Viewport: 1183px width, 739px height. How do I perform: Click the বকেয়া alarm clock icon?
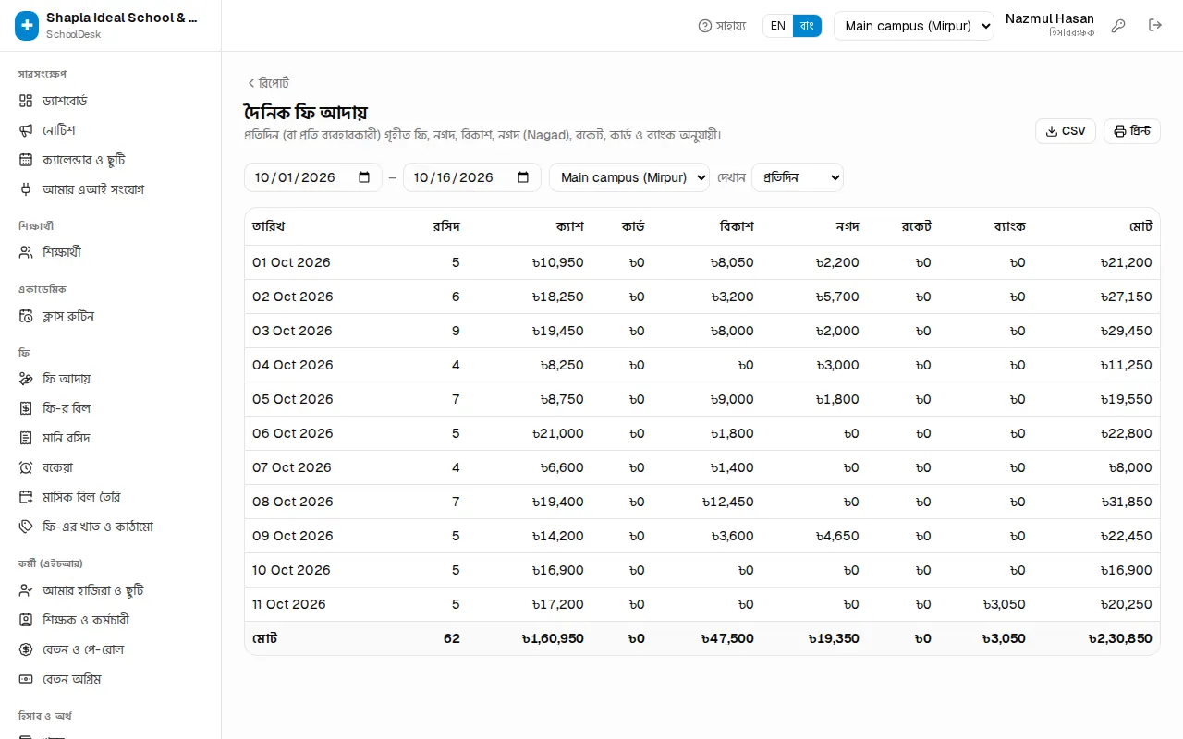pos(26,467)
